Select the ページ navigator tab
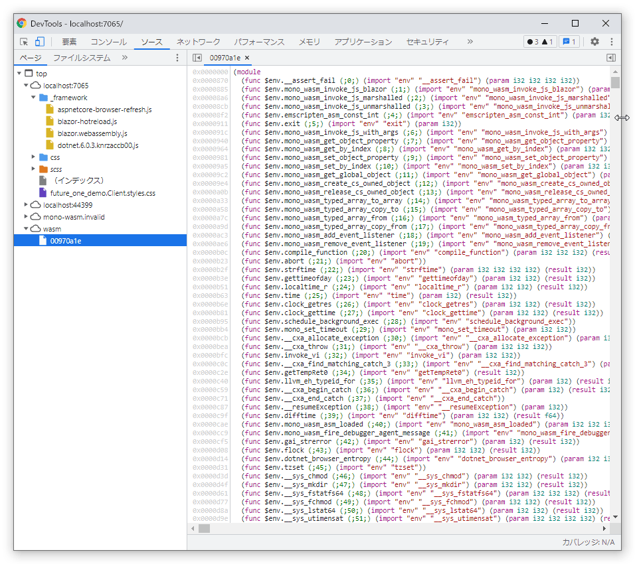The width and height of the screenshot is (635, 564). click(31, 58)
